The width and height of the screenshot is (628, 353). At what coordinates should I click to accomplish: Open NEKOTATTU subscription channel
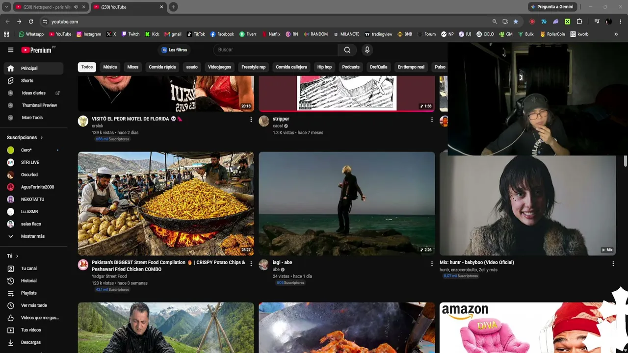click(x=33, y=200)
